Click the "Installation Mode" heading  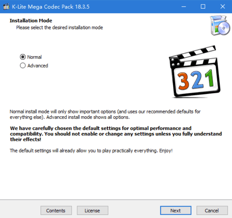tap(31, 21)
